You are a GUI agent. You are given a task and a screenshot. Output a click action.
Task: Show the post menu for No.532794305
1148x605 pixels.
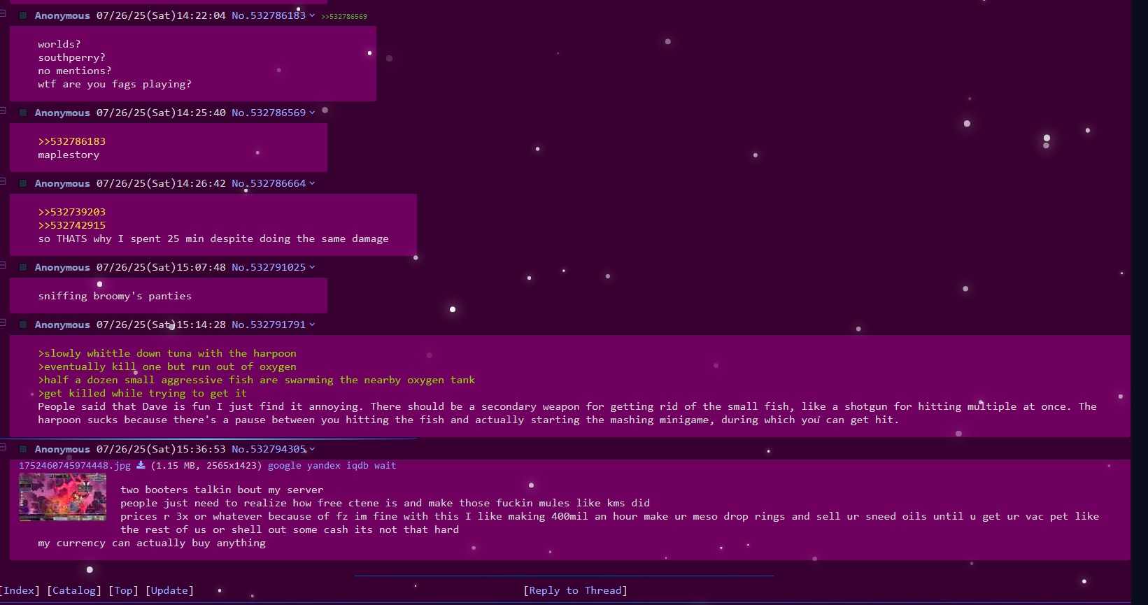[312, 449]
